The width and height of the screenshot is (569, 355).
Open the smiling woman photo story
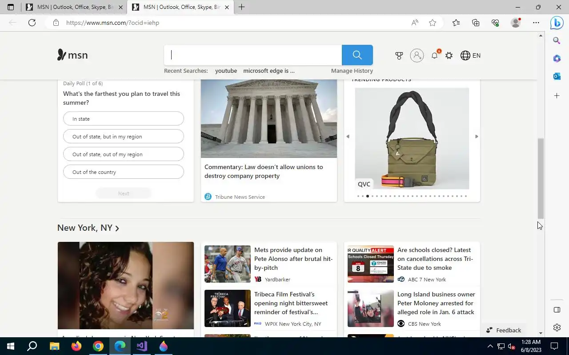(126, 285)
